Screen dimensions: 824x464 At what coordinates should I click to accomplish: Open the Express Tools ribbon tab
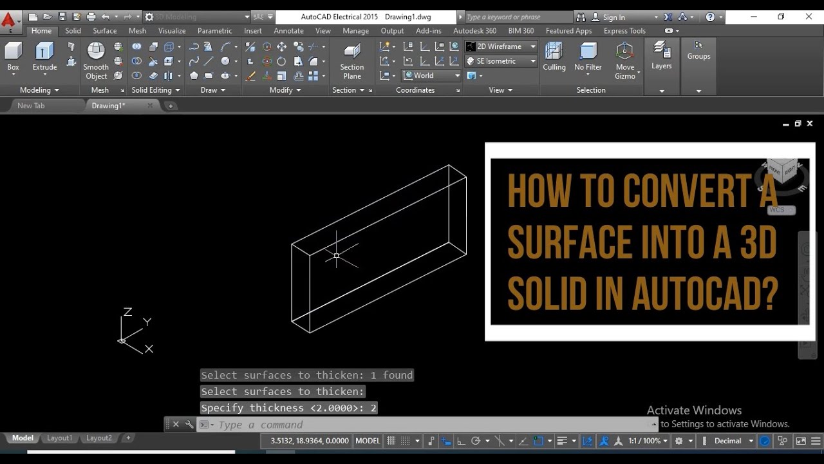click(x=624, y=31)
